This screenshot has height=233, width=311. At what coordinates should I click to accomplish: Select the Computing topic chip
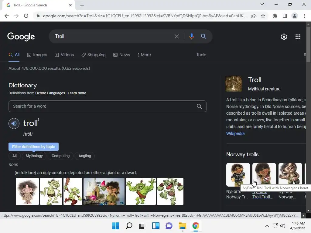click(x=60, y=156)
